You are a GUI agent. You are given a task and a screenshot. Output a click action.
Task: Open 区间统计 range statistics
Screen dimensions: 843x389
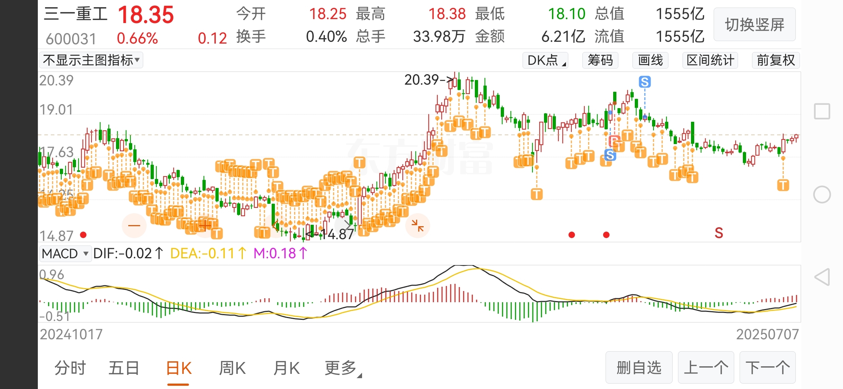[x=710, y=60]
